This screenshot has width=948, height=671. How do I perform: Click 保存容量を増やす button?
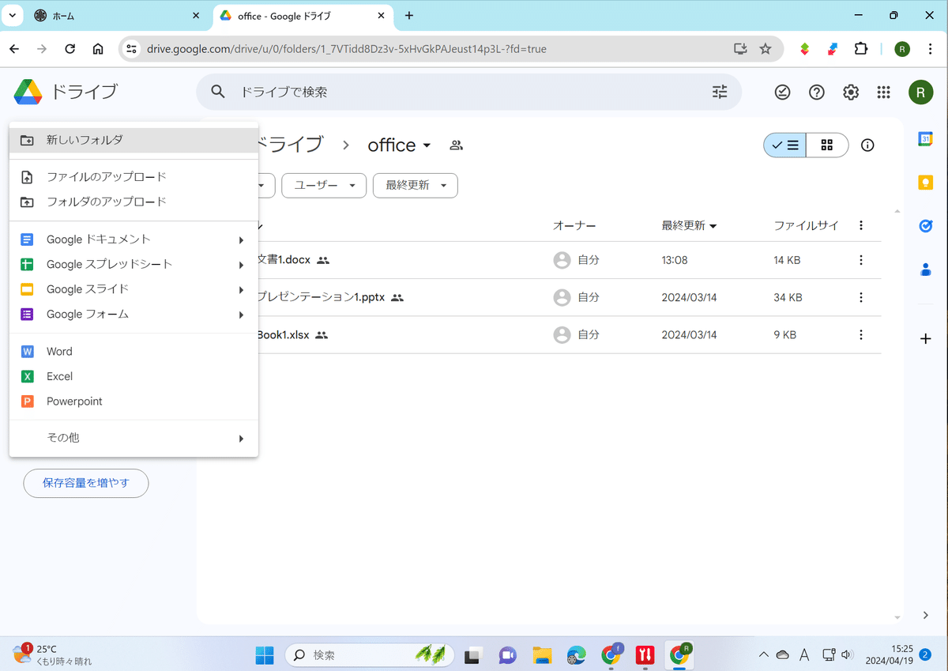point(86,483)
